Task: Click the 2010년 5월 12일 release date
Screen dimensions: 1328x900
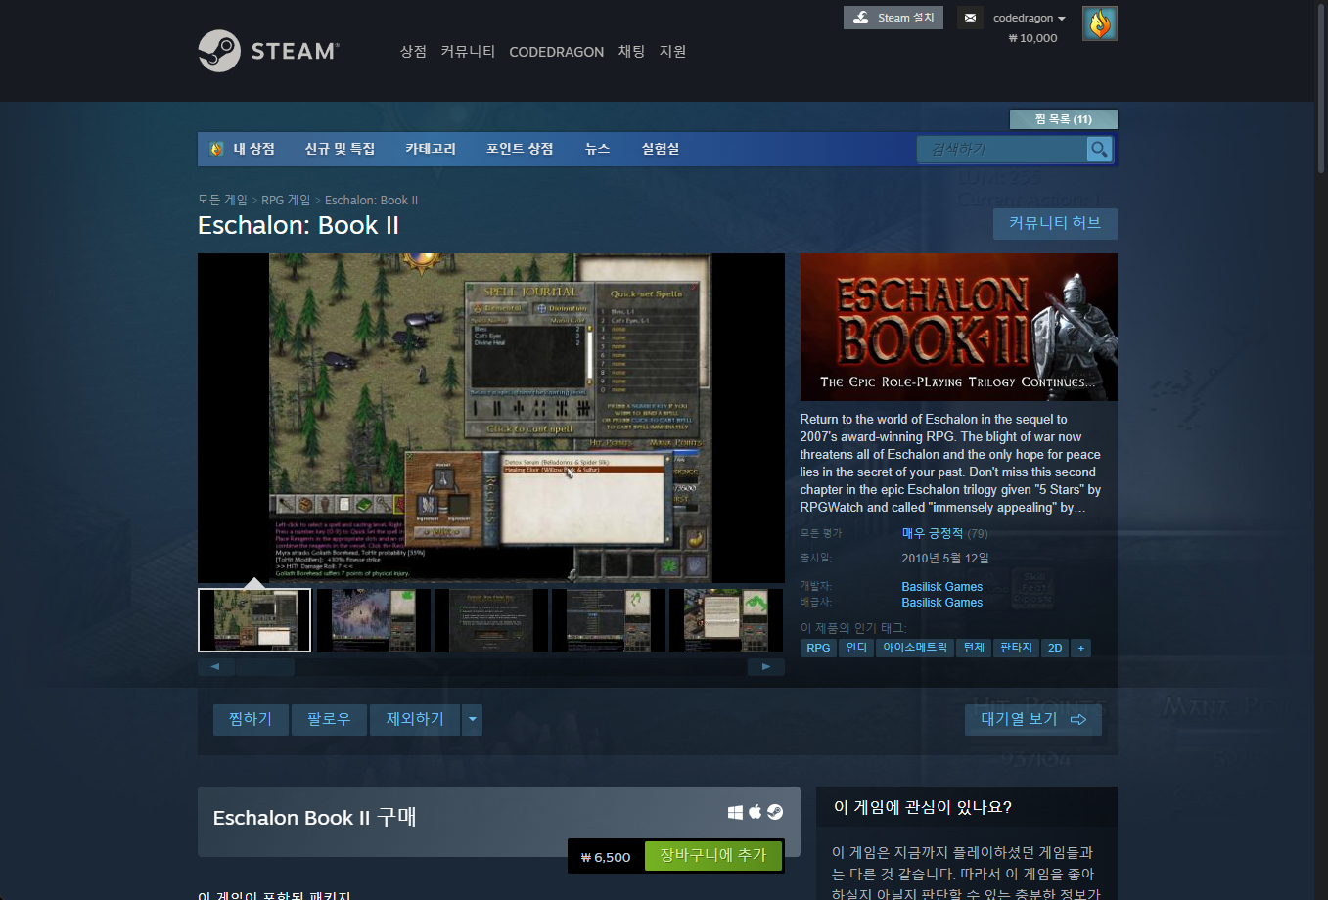Action: (945, 558)
